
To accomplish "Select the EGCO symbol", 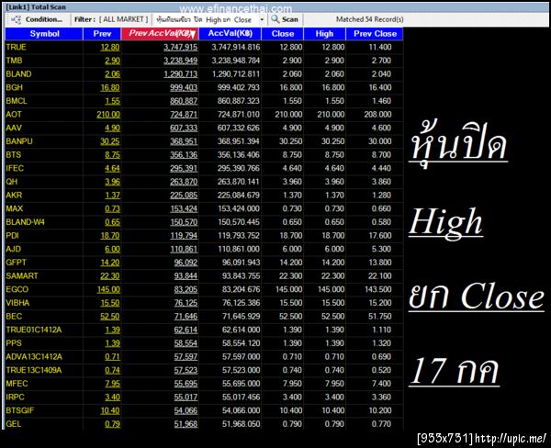I will 17,289.
